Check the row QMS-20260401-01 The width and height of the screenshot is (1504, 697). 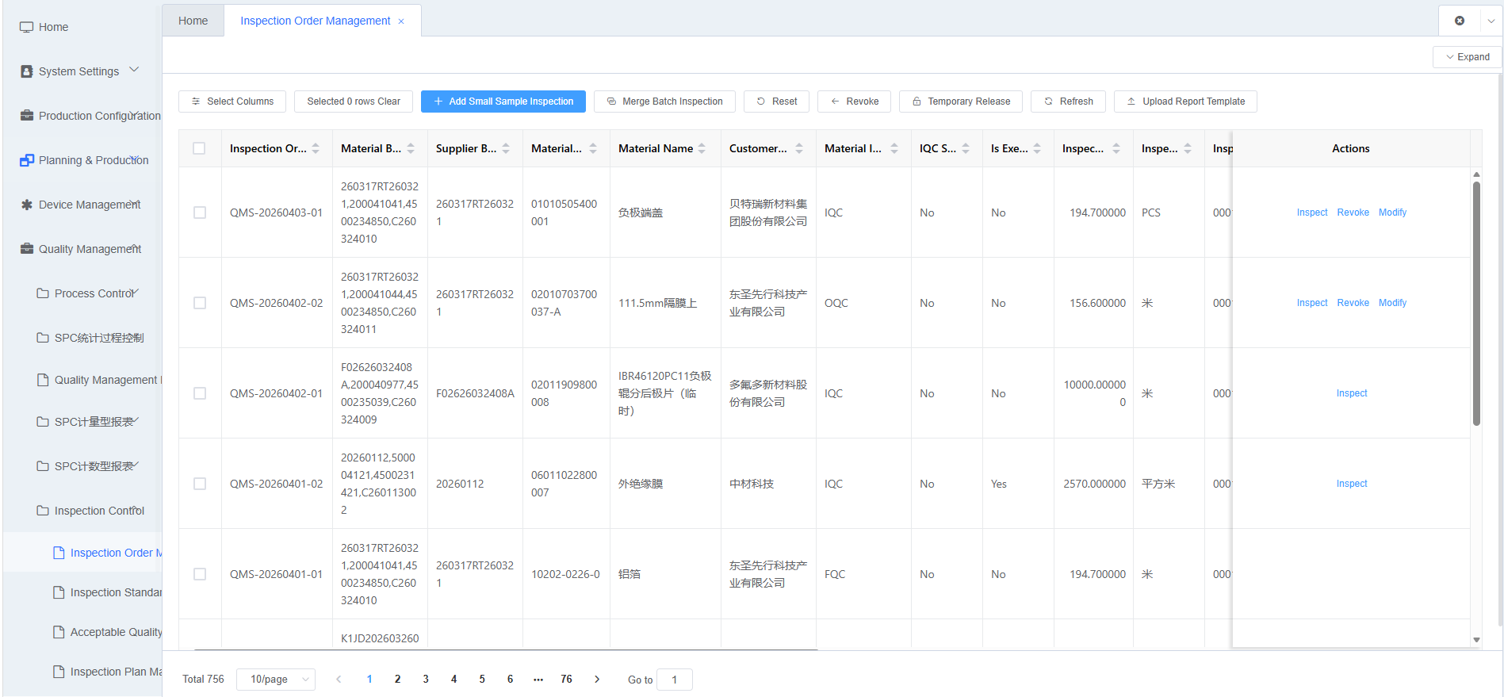coord(200,574)
